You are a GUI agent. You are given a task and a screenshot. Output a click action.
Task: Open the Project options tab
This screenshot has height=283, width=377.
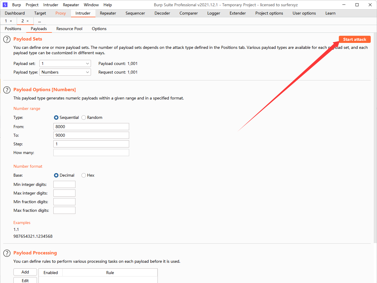[269, 13]
